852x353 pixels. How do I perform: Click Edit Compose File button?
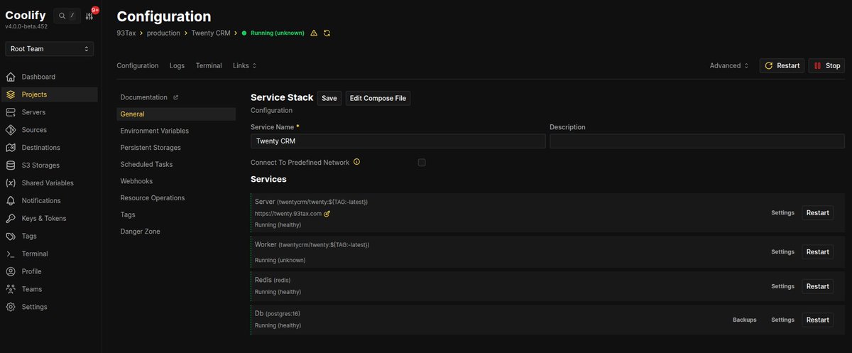coord(378,98)
